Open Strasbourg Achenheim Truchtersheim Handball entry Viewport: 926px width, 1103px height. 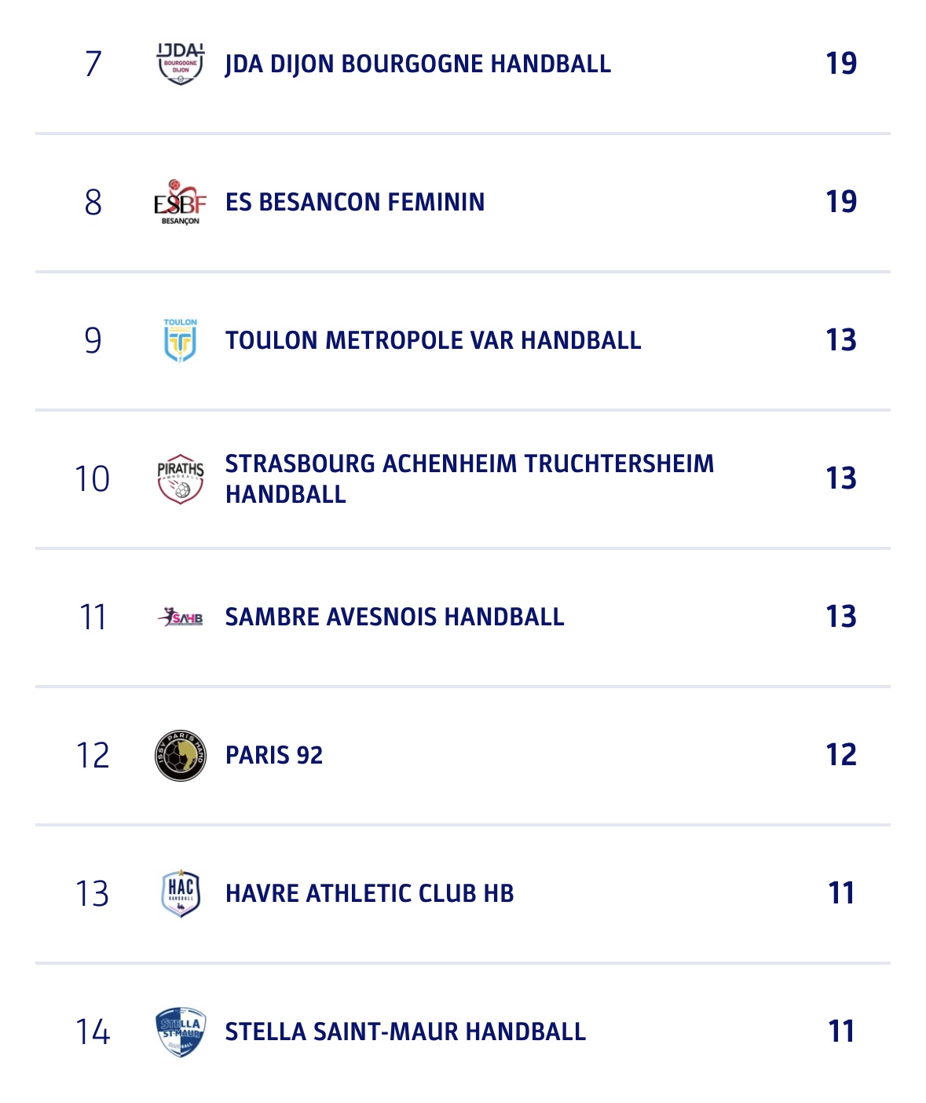tap(469, 478)
